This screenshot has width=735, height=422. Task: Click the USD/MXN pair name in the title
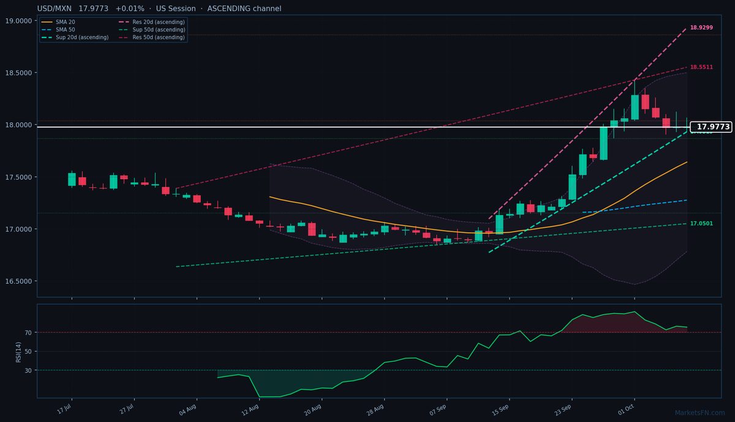tap(55, 9)
